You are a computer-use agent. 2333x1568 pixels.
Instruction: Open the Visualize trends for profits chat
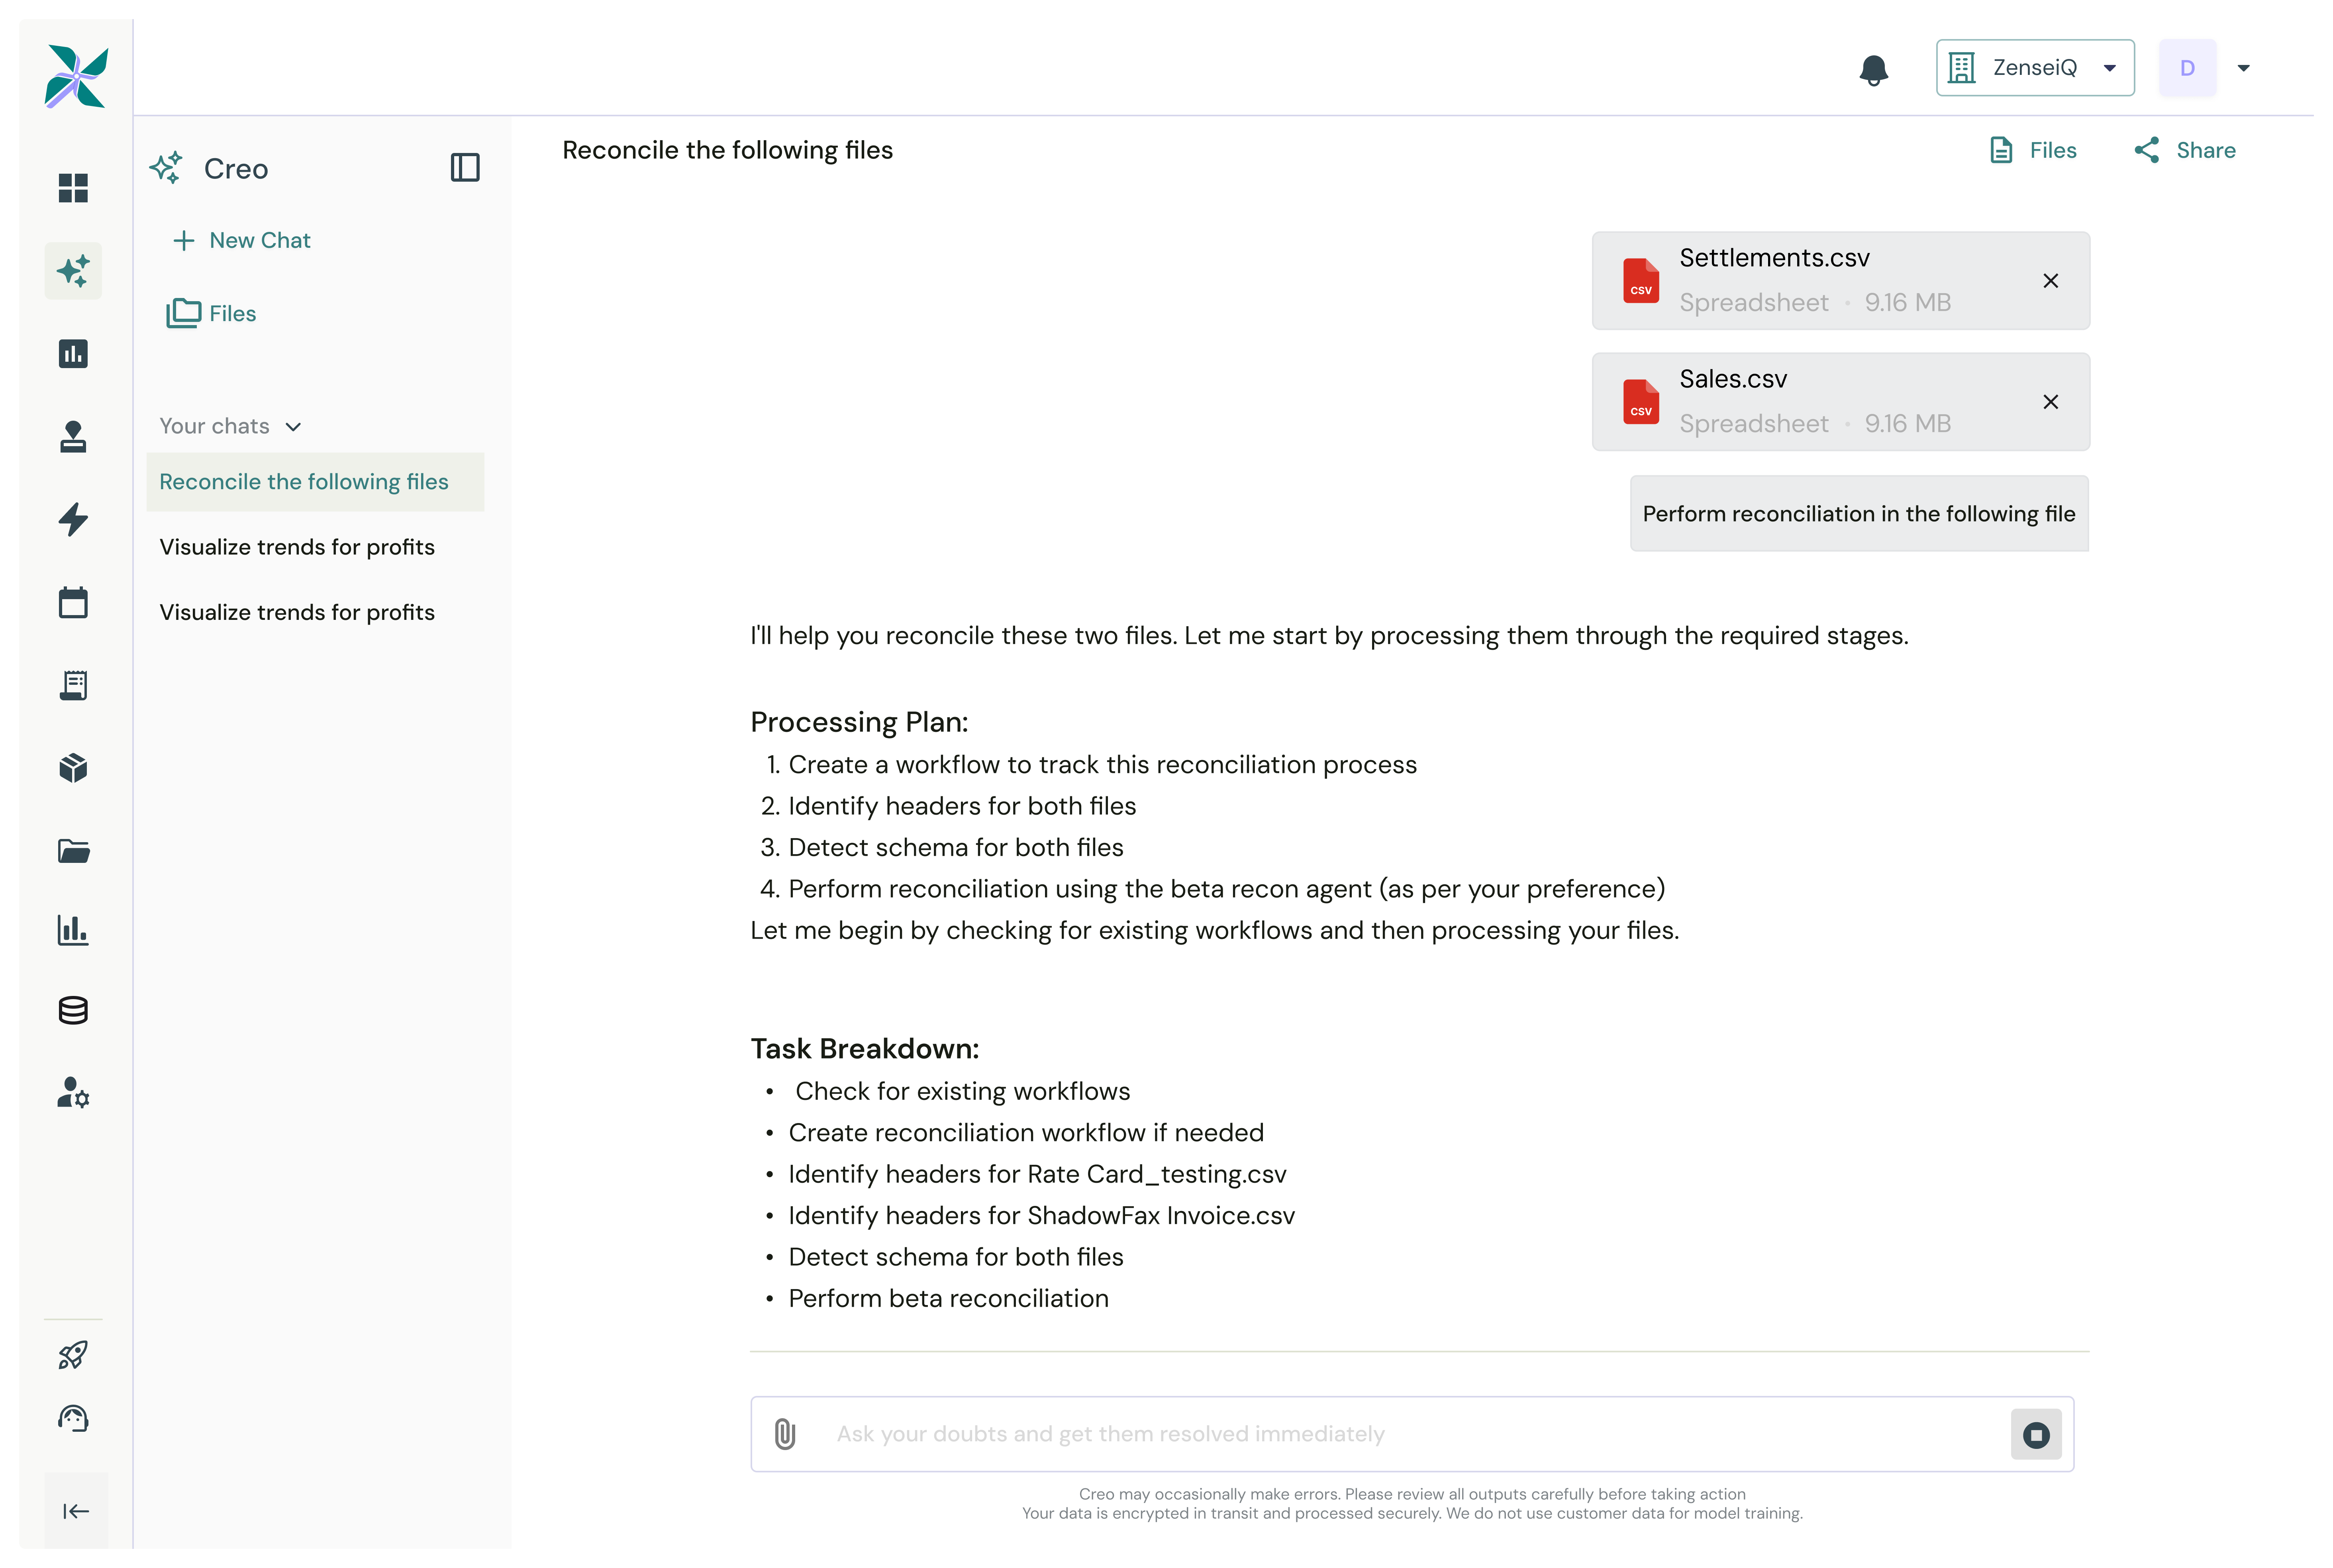tap(297, 547)
